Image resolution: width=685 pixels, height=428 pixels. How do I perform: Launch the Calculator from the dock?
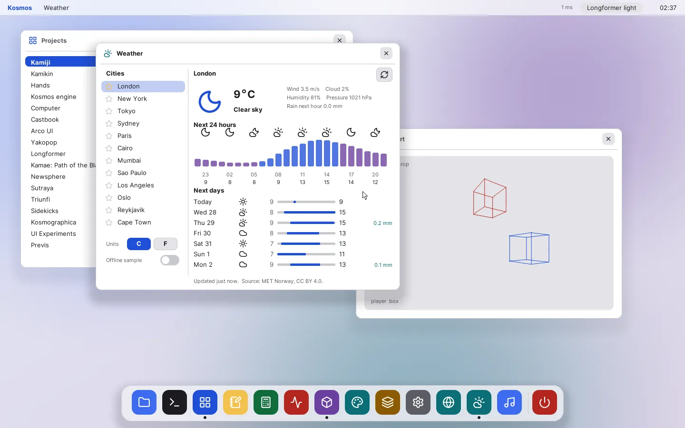click(x=266, y=402)
